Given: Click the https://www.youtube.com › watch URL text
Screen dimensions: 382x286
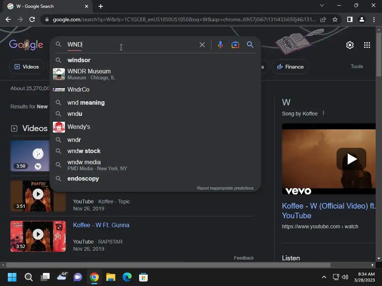Looking at the screenshot, I should tap(320, 226).
